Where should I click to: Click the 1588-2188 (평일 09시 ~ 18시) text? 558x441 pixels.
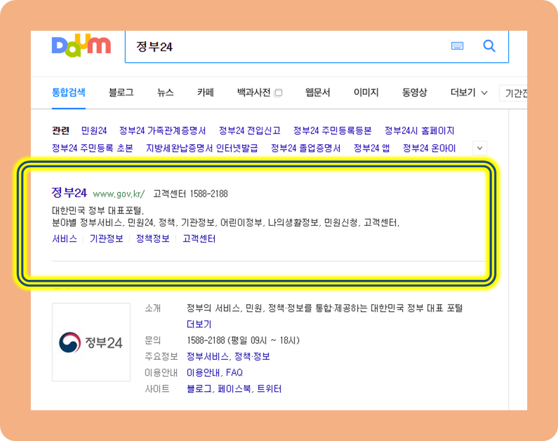point(243,340)
